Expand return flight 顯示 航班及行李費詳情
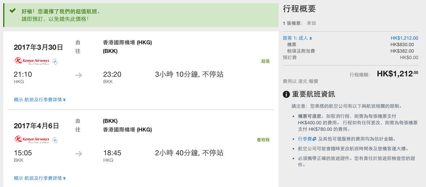This screenshot has width=426, height=187. pos(40,178)
